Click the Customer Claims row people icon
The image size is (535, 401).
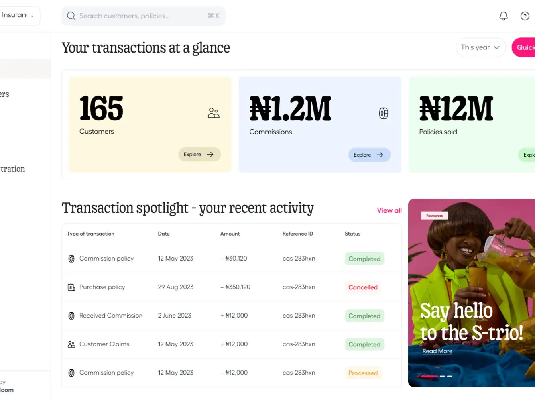(71, 344)
